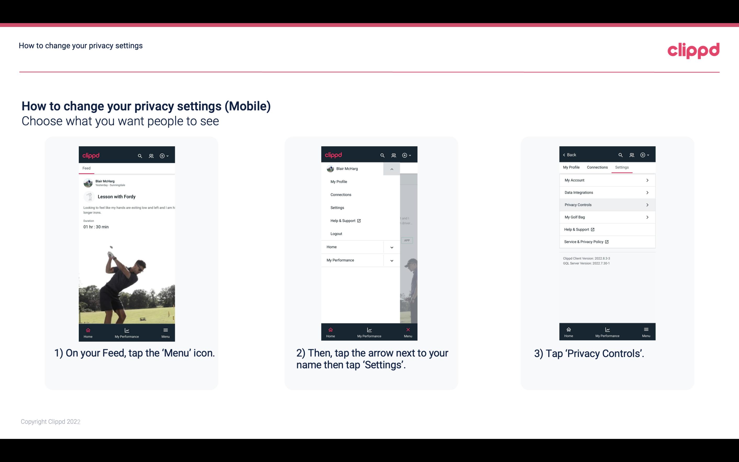The width and height of the screenshot is (739, 462).
Task: Expand the arrow next to Blair McHarg
Action: [391, 169]
